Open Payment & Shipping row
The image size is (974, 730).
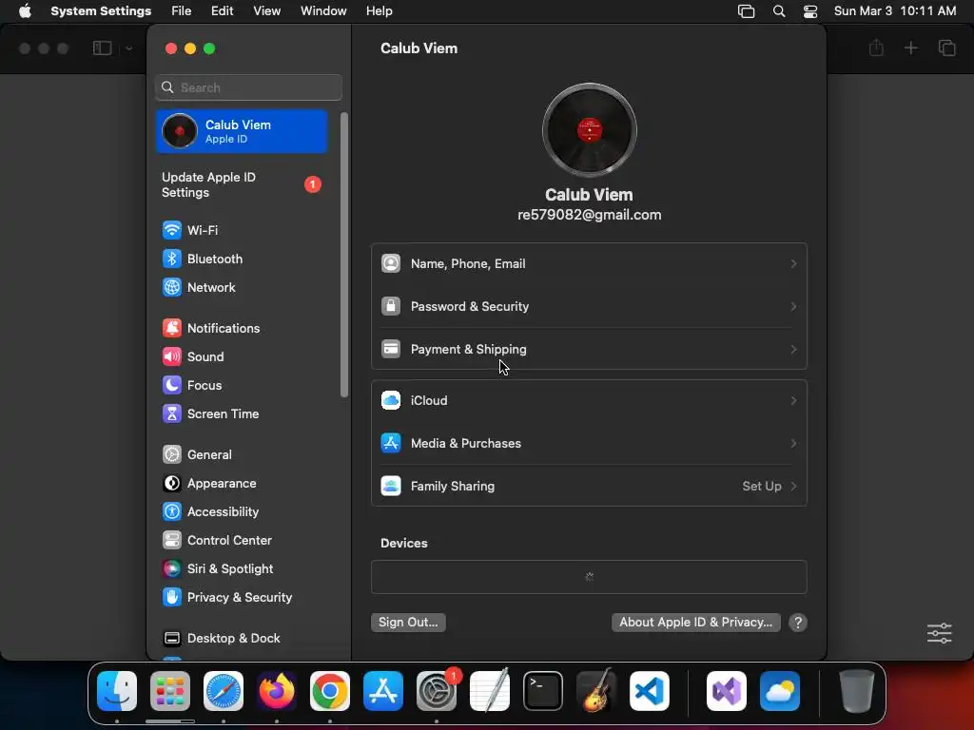(589, 350)
